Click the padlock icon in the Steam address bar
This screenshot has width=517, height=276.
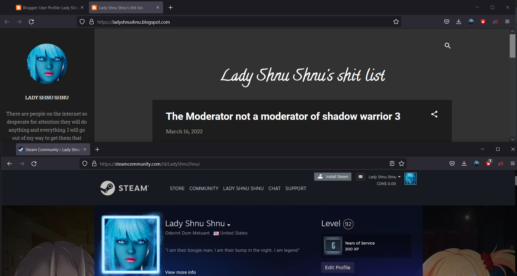94,164
